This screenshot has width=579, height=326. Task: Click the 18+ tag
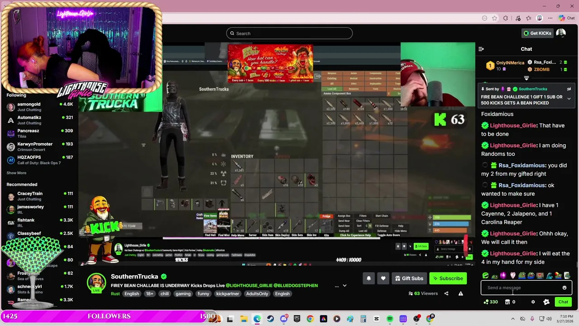[150, 294]
